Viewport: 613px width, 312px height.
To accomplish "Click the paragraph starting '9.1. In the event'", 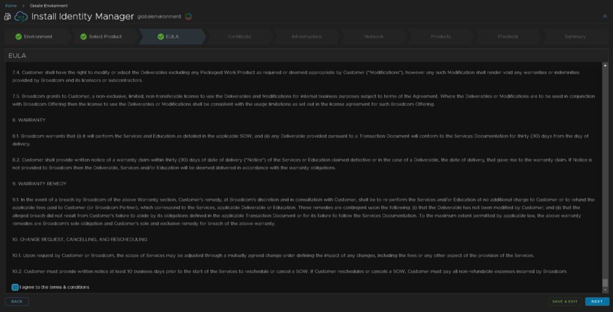I will click(304, 212).
